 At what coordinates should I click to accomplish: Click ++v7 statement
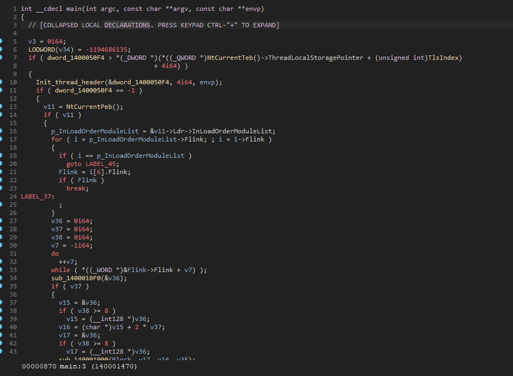(x=68, y=262)
